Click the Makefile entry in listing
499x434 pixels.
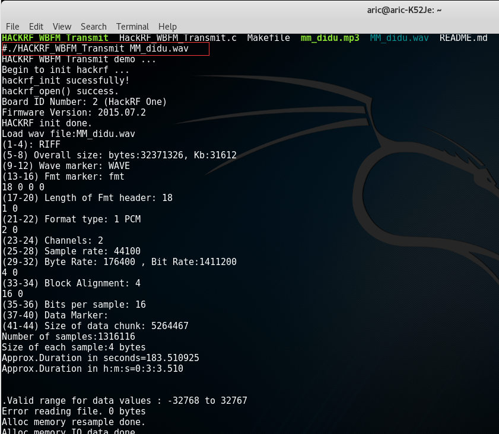pyautogui.click(x=269, y=38)
